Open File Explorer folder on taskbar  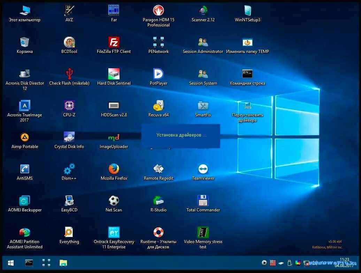[x=63, y=263]
